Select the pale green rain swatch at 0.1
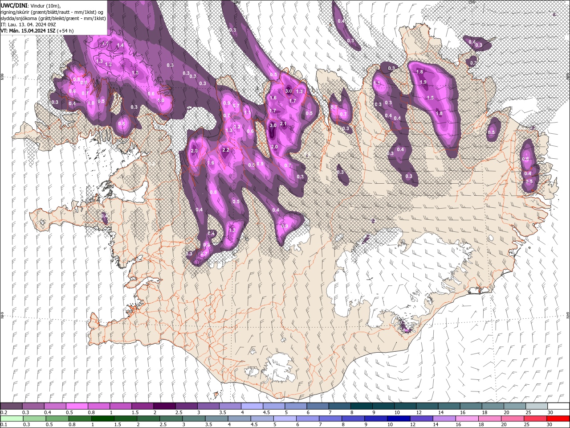Viewport: 570px width, 428px height. click(12, 419)
